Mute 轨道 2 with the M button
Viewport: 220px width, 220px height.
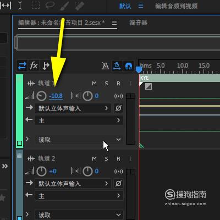[94, 159]
